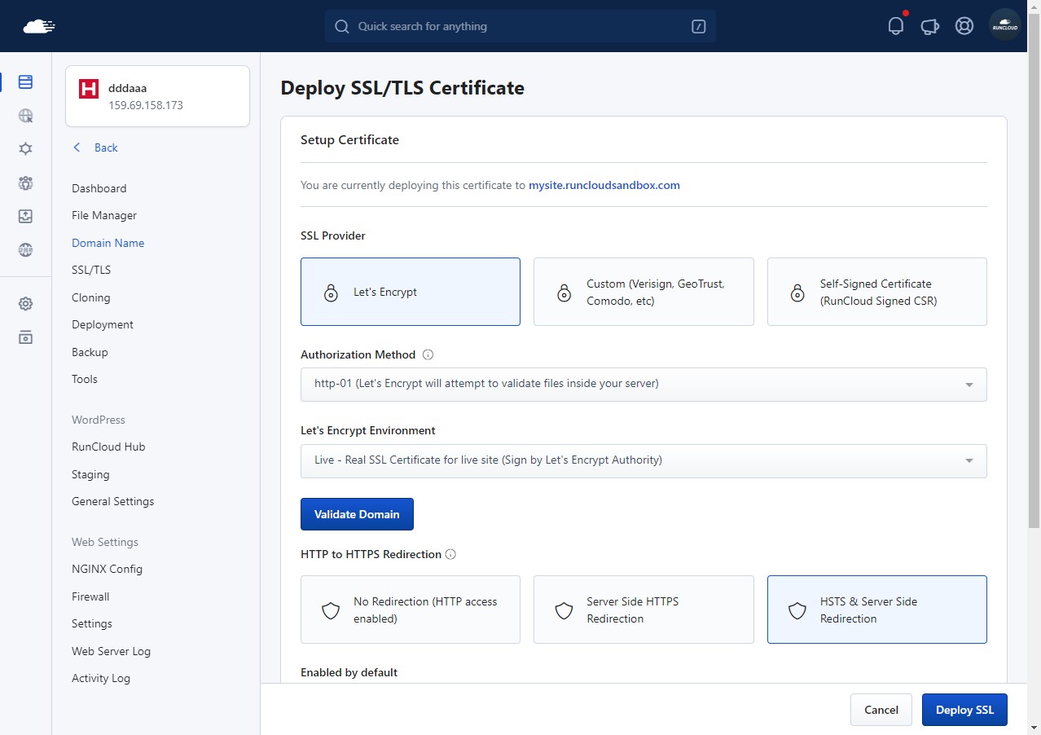This screenshot has width=1041, height=735.
Task: Open Dashboard in the side menu
Action: [x=99, y=188]
